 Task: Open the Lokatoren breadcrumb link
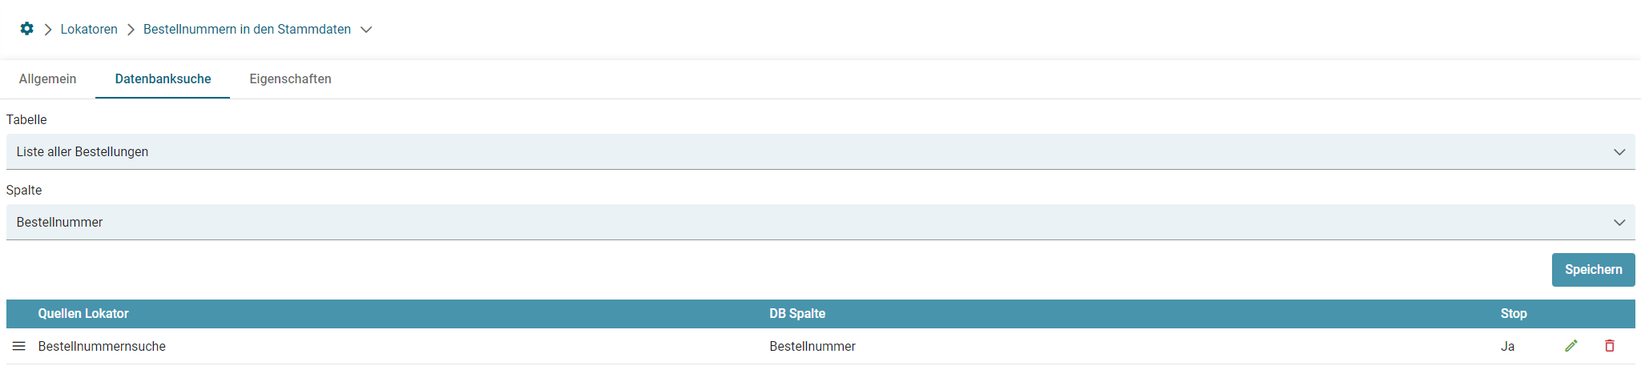(x=89, y=29)
